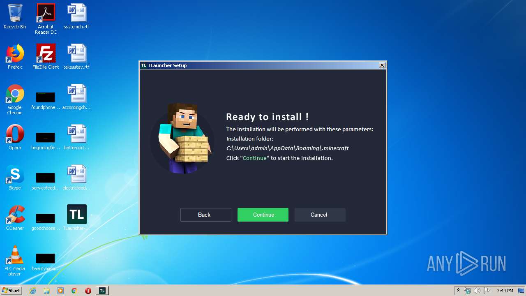Open Windows Media Player taskbar icon
Screen dimensions: 526x296
(x=60, y=291)
